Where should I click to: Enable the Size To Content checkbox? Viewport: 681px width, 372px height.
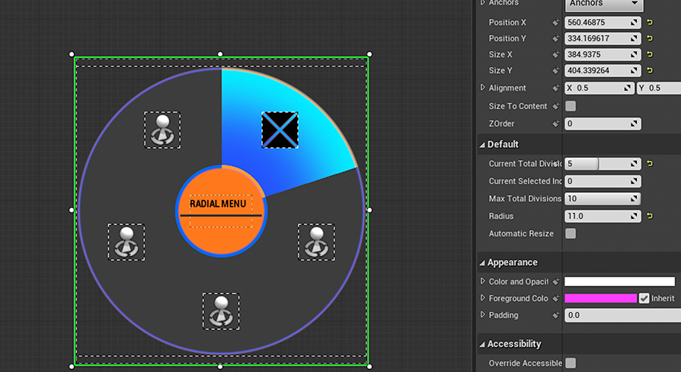click(x=571, y=106)
